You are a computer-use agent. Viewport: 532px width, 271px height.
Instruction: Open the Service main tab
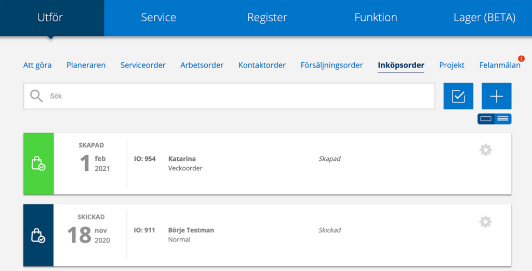tap(158, 18)
